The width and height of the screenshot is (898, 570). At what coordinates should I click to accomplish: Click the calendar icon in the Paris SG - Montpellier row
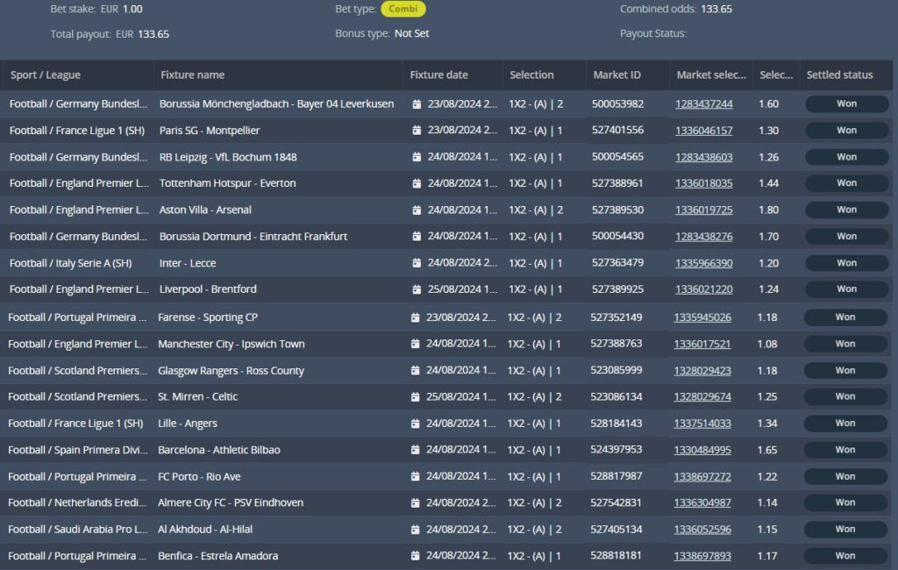click(x=417, y=131)
